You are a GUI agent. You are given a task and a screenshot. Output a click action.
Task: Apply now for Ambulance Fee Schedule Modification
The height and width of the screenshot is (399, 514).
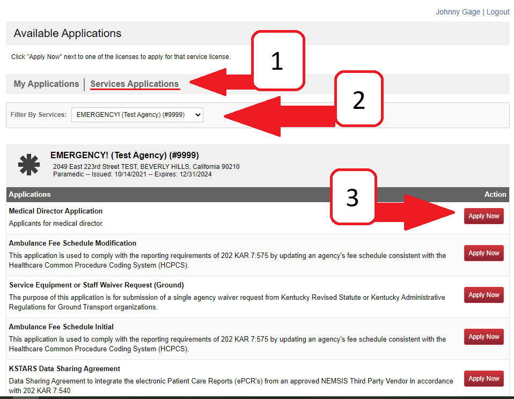click(483, 253)
